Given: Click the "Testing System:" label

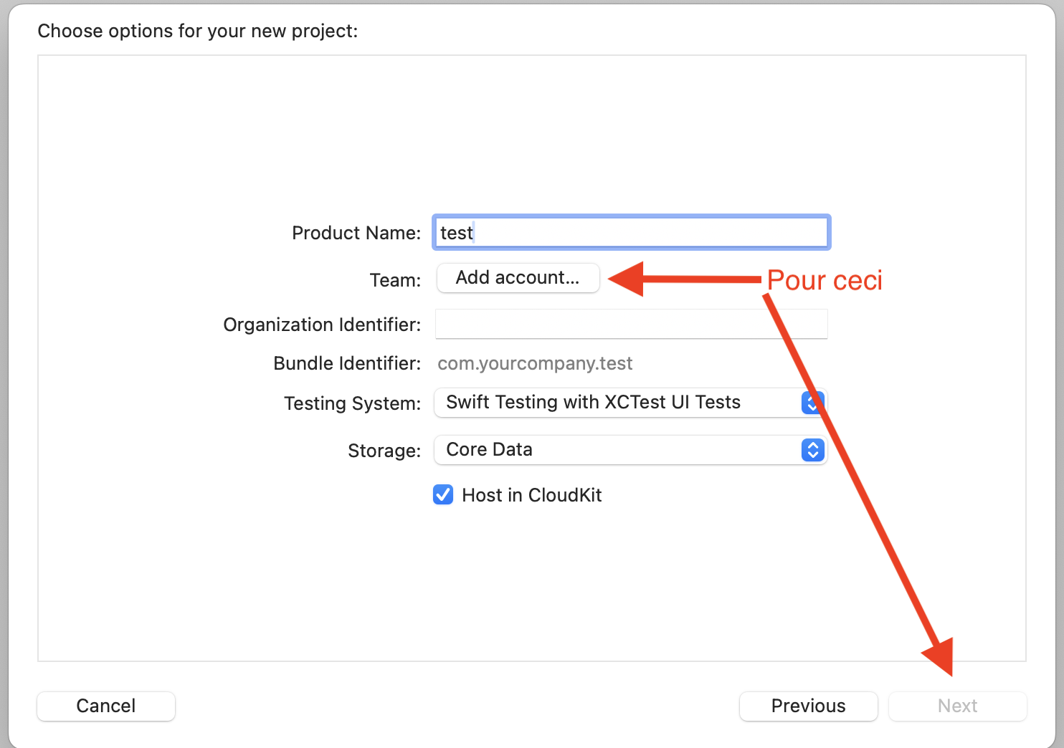Looking at the screenshot, I should pyautogui.click(x=352, y=403).
